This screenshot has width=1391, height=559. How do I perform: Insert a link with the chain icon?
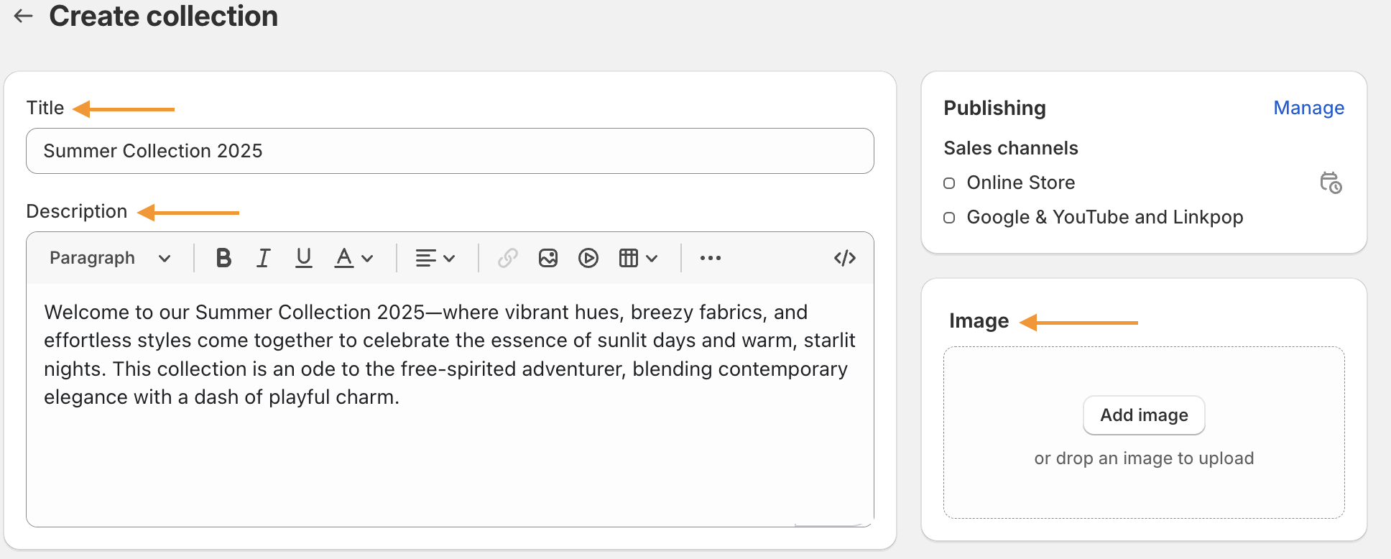(x=508, y=258)
